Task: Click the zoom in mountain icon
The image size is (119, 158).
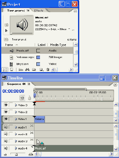Action: pyautogui.click(x=31, y=154)
